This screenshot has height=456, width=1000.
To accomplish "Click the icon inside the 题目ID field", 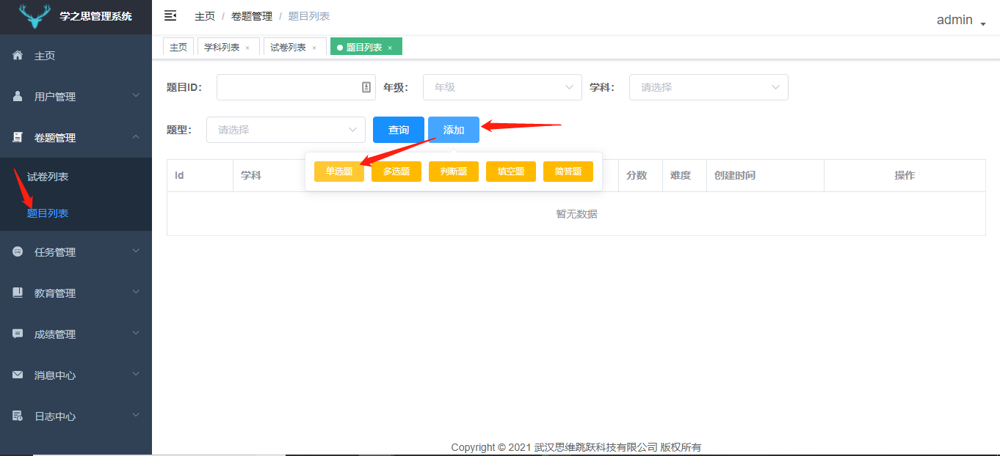I will pos(366,87).
